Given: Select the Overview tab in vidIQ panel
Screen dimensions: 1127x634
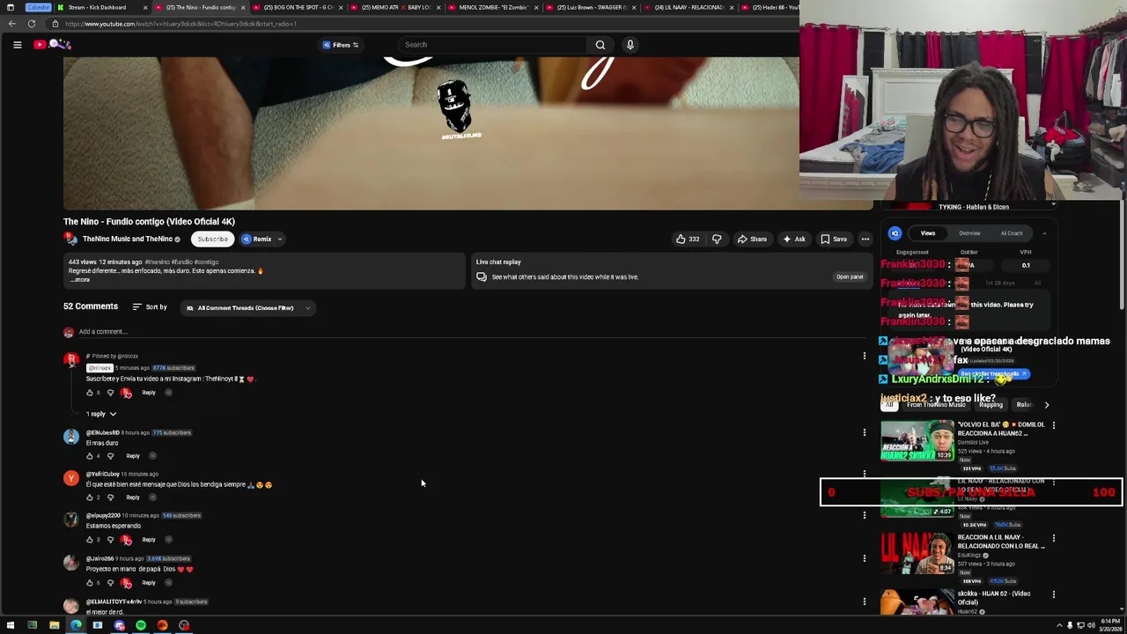Looking at the screenshot, I should click(969, 233).
